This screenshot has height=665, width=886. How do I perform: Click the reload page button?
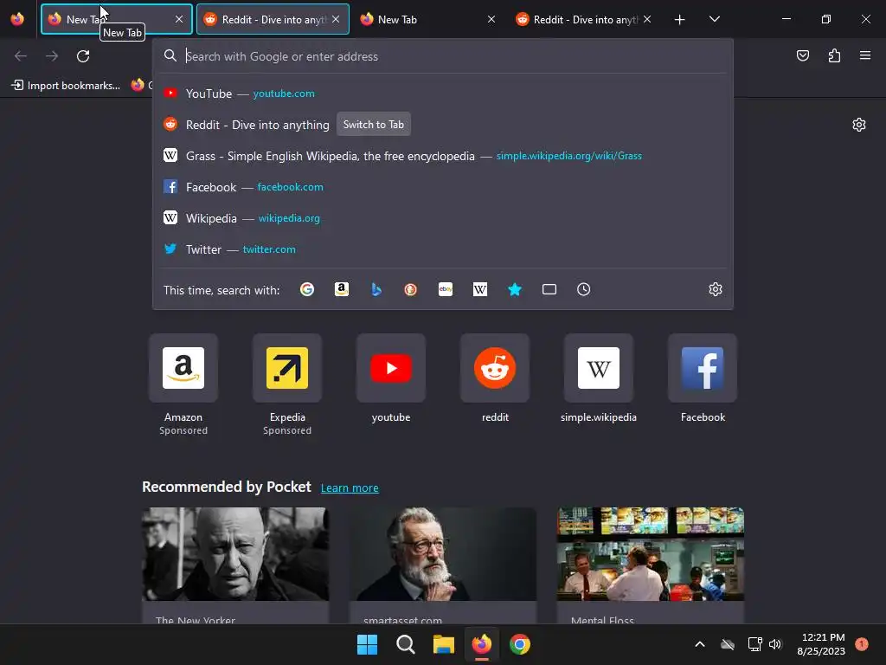point(83,56)
